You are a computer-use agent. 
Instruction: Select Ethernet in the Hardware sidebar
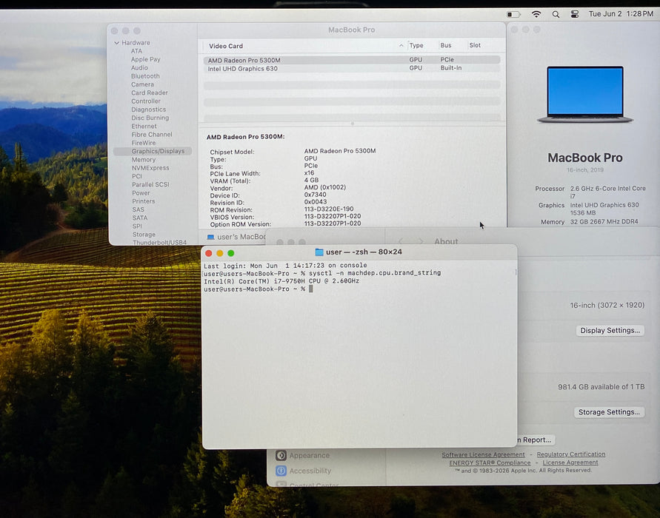(x=144, y=126)
